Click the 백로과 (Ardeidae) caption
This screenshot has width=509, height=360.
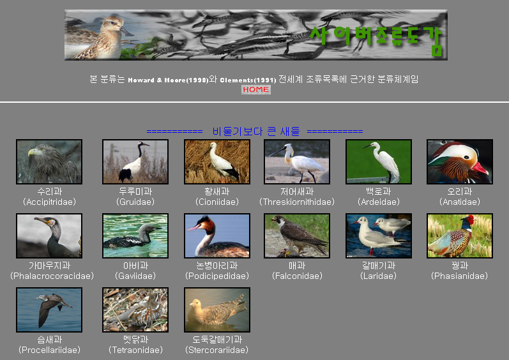click(379, 197)
